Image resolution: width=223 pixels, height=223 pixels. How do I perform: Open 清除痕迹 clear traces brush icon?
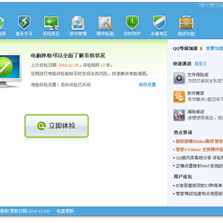pyautogui.click(x=179, y=115)
